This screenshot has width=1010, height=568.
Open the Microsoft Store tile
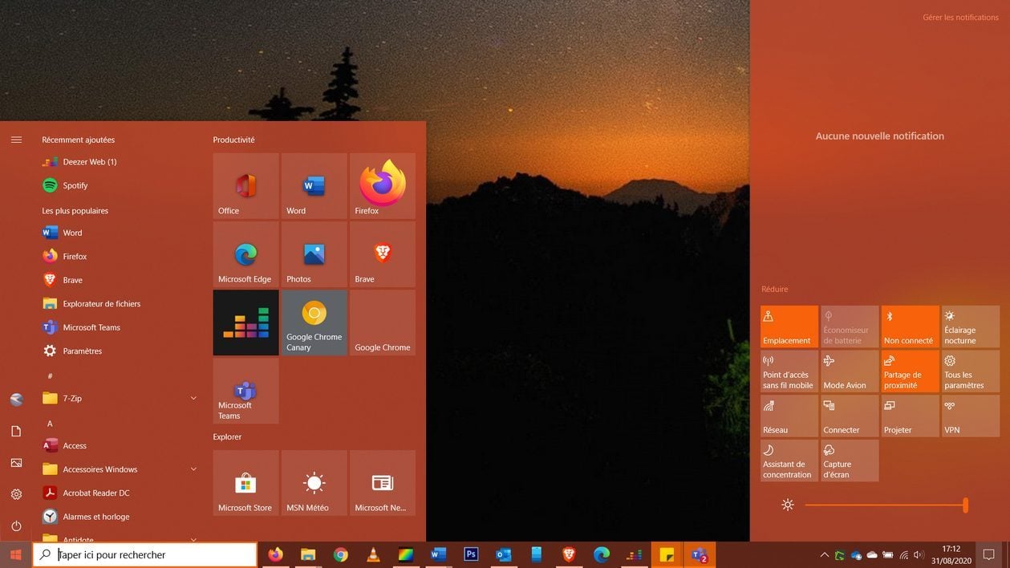(245, 483)
